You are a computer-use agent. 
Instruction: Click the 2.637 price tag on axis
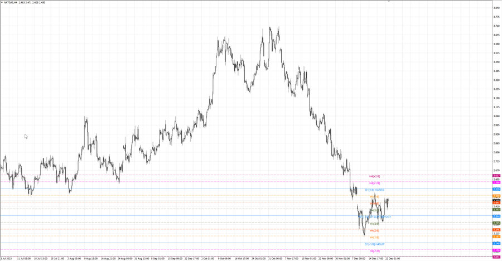[496, 176]
